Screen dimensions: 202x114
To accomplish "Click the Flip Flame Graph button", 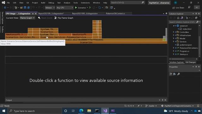I will coord(64,18).
